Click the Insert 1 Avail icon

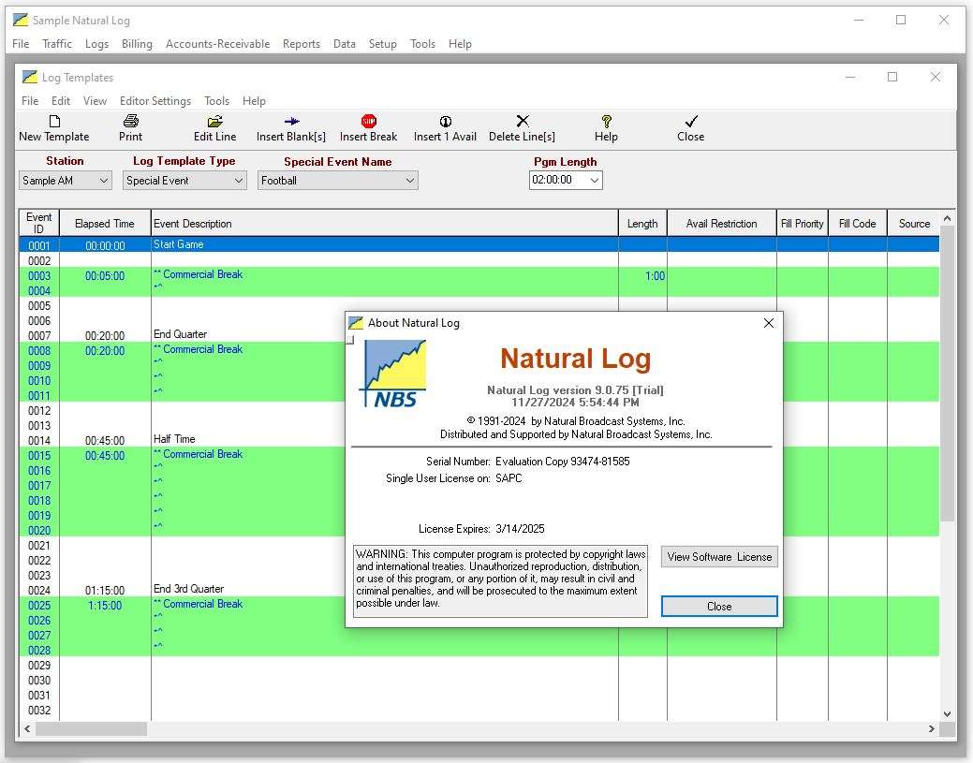point(445,122)
